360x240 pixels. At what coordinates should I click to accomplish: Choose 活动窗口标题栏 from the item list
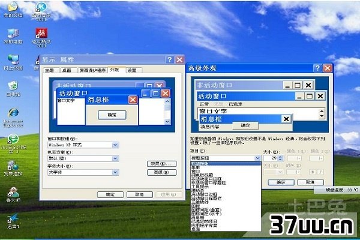click(226, 198)
